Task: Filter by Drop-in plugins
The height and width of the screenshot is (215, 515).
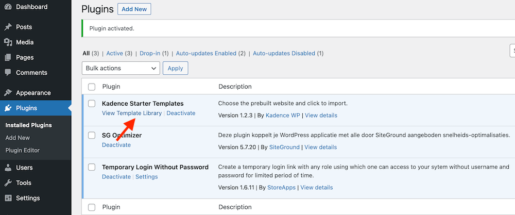Action: coord(150,53)
